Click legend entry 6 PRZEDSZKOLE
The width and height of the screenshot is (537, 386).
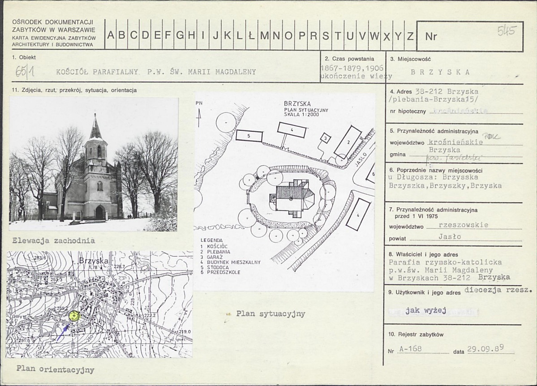pyautogui.click(x=220, y=272)
